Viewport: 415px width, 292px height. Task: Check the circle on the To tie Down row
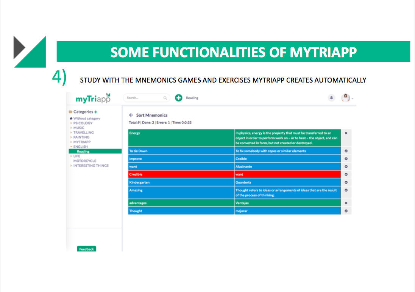(x=346, y=151)
